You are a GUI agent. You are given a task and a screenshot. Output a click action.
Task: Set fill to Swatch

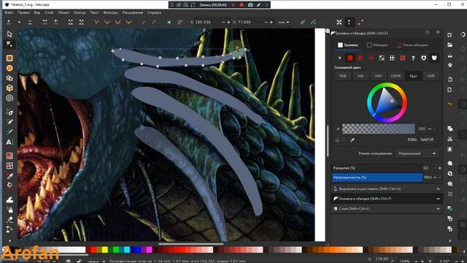point(403,58)
